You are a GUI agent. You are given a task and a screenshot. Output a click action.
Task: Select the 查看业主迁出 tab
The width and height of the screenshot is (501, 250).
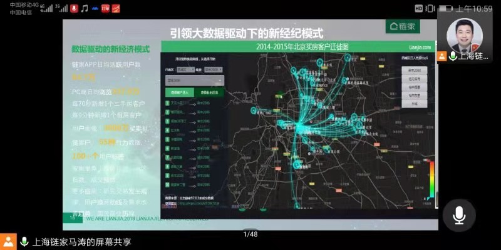(x=209, y=92)
